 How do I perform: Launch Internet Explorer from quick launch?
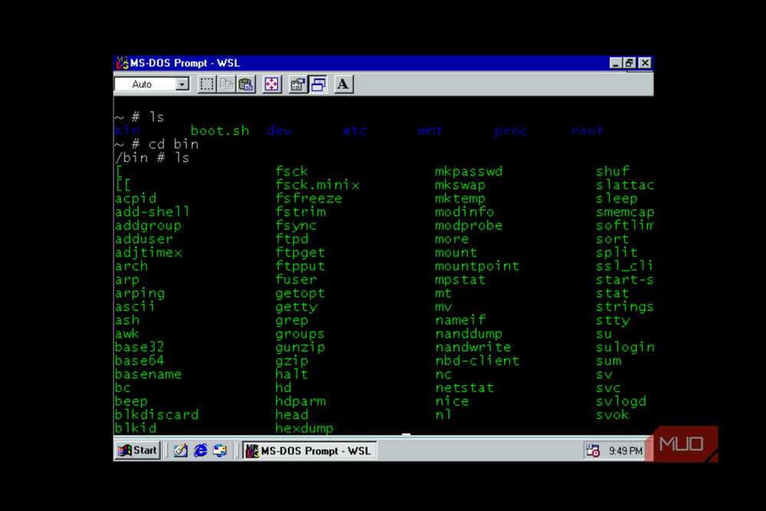point(201,451)
